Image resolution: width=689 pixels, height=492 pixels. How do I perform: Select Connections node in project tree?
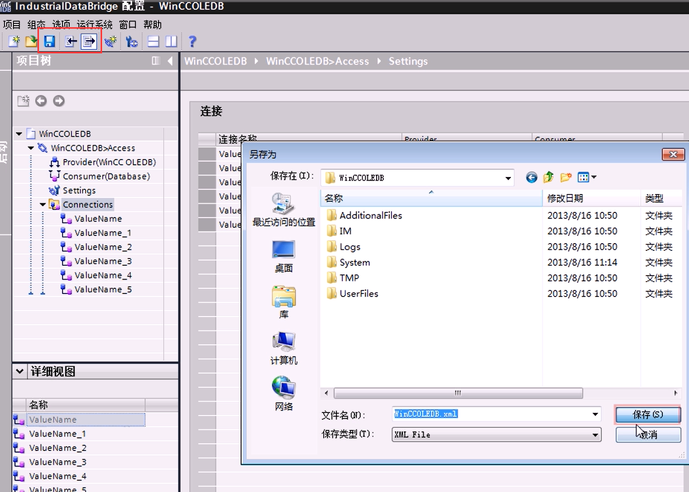(x=88, y=205)
